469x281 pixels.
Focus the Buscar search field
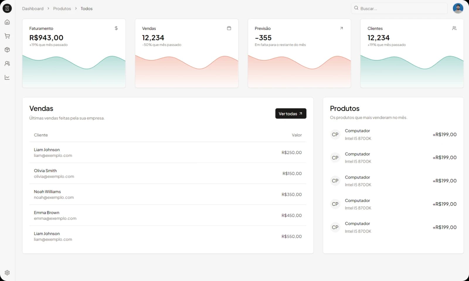[399, 8]
